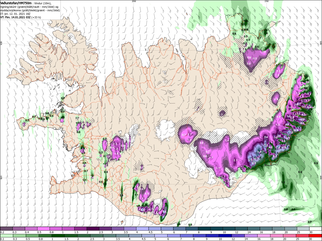Image resolution: width=322 pixels, height=241 pixels.
Task: Click the 20W longitude label
Action: pyautogui.click(x=134, y=1)
